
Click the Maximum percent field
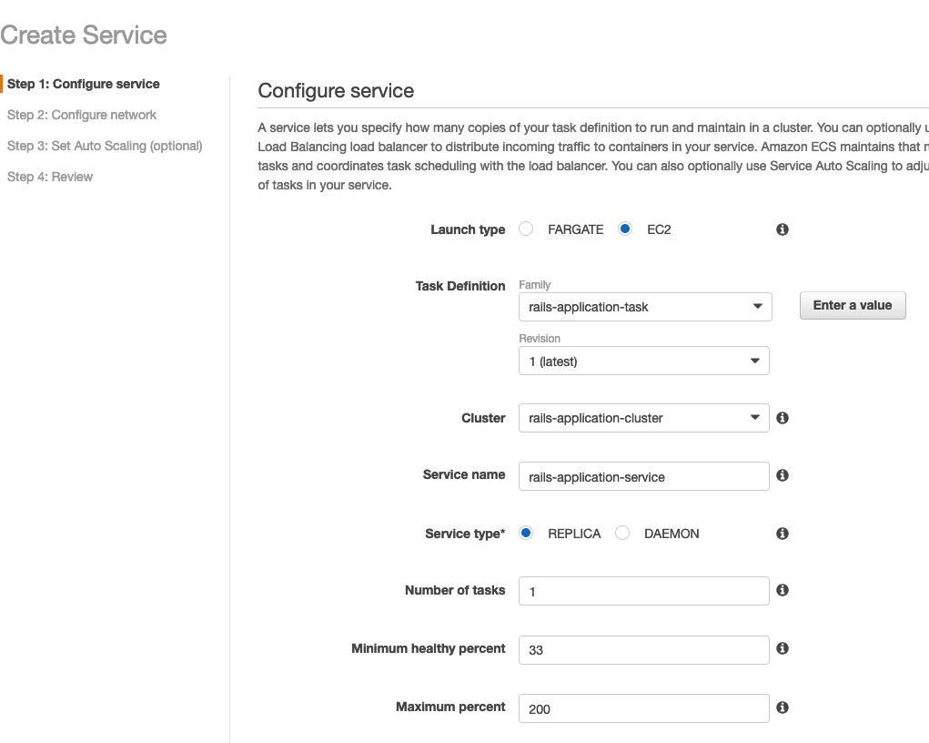[x=644, y=708]
